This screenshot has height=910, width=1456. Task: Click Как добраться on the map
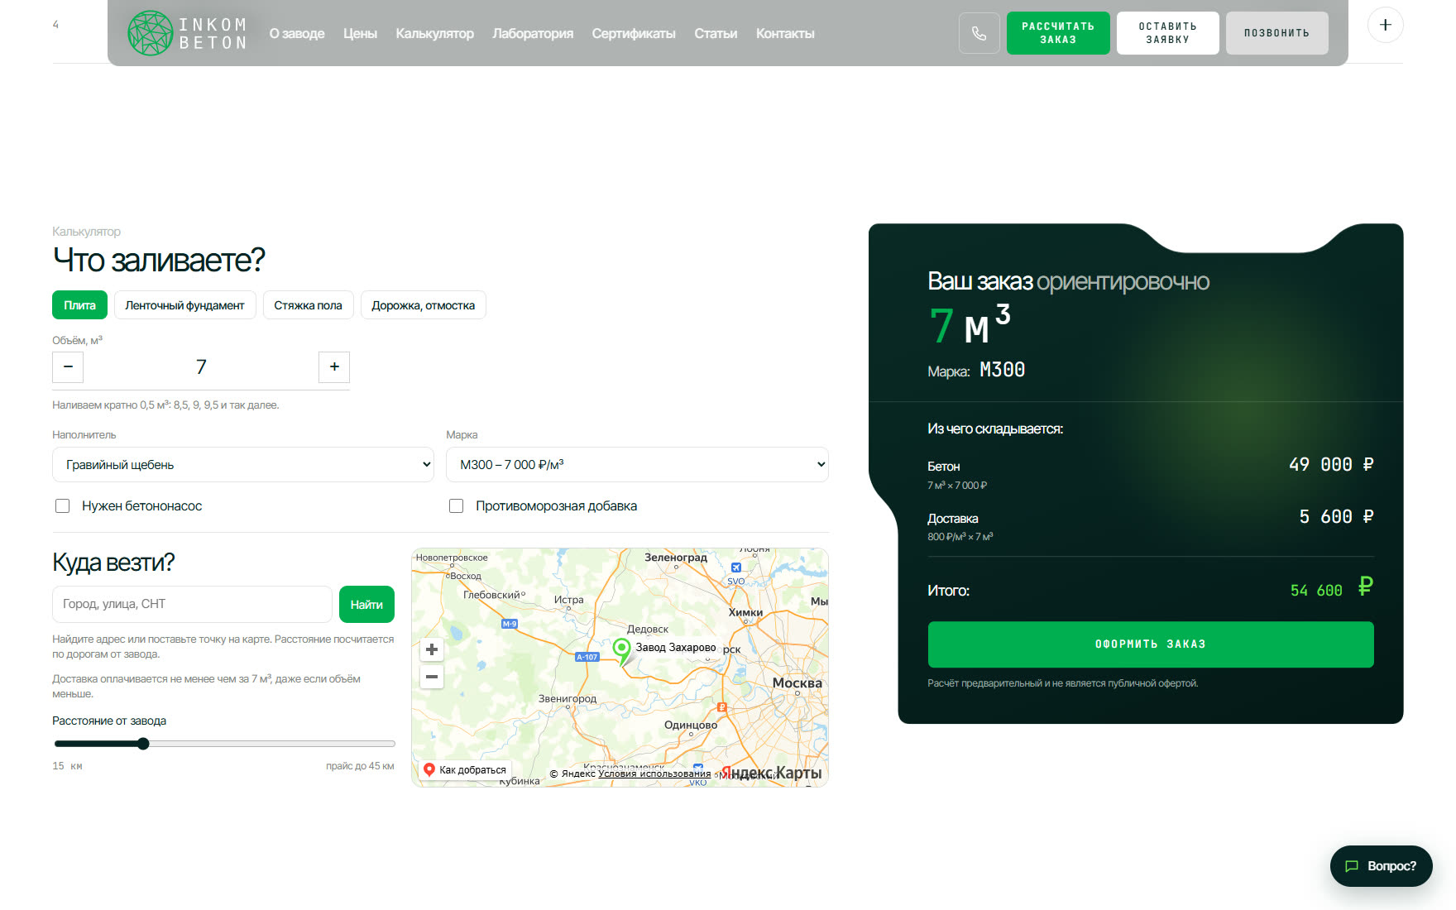(466, 769)
